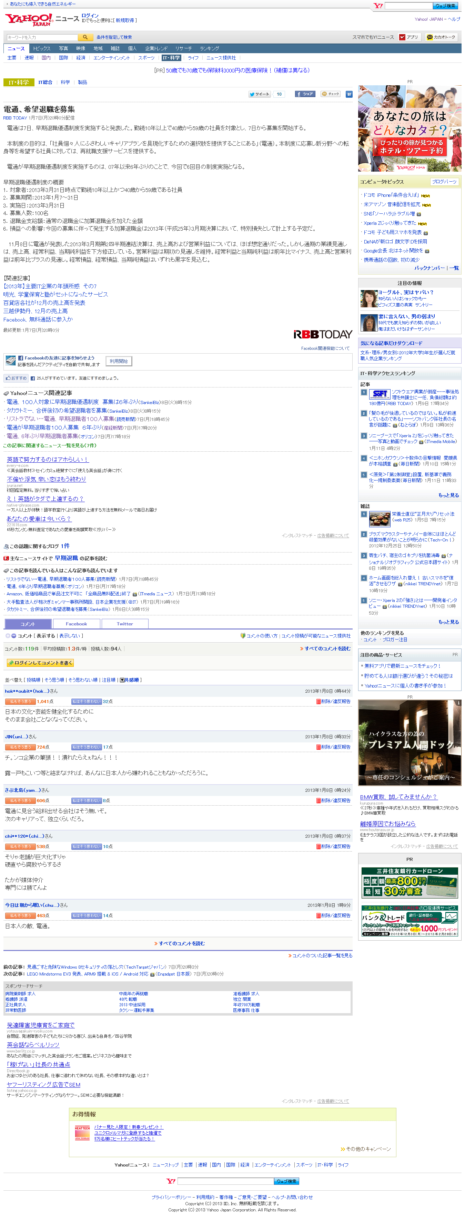
Task: Open もっと見る under 記事 ranking
Action: click(448, 495)
